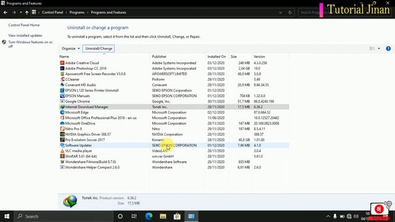Open the Help question mark button

tap(388, 49)
